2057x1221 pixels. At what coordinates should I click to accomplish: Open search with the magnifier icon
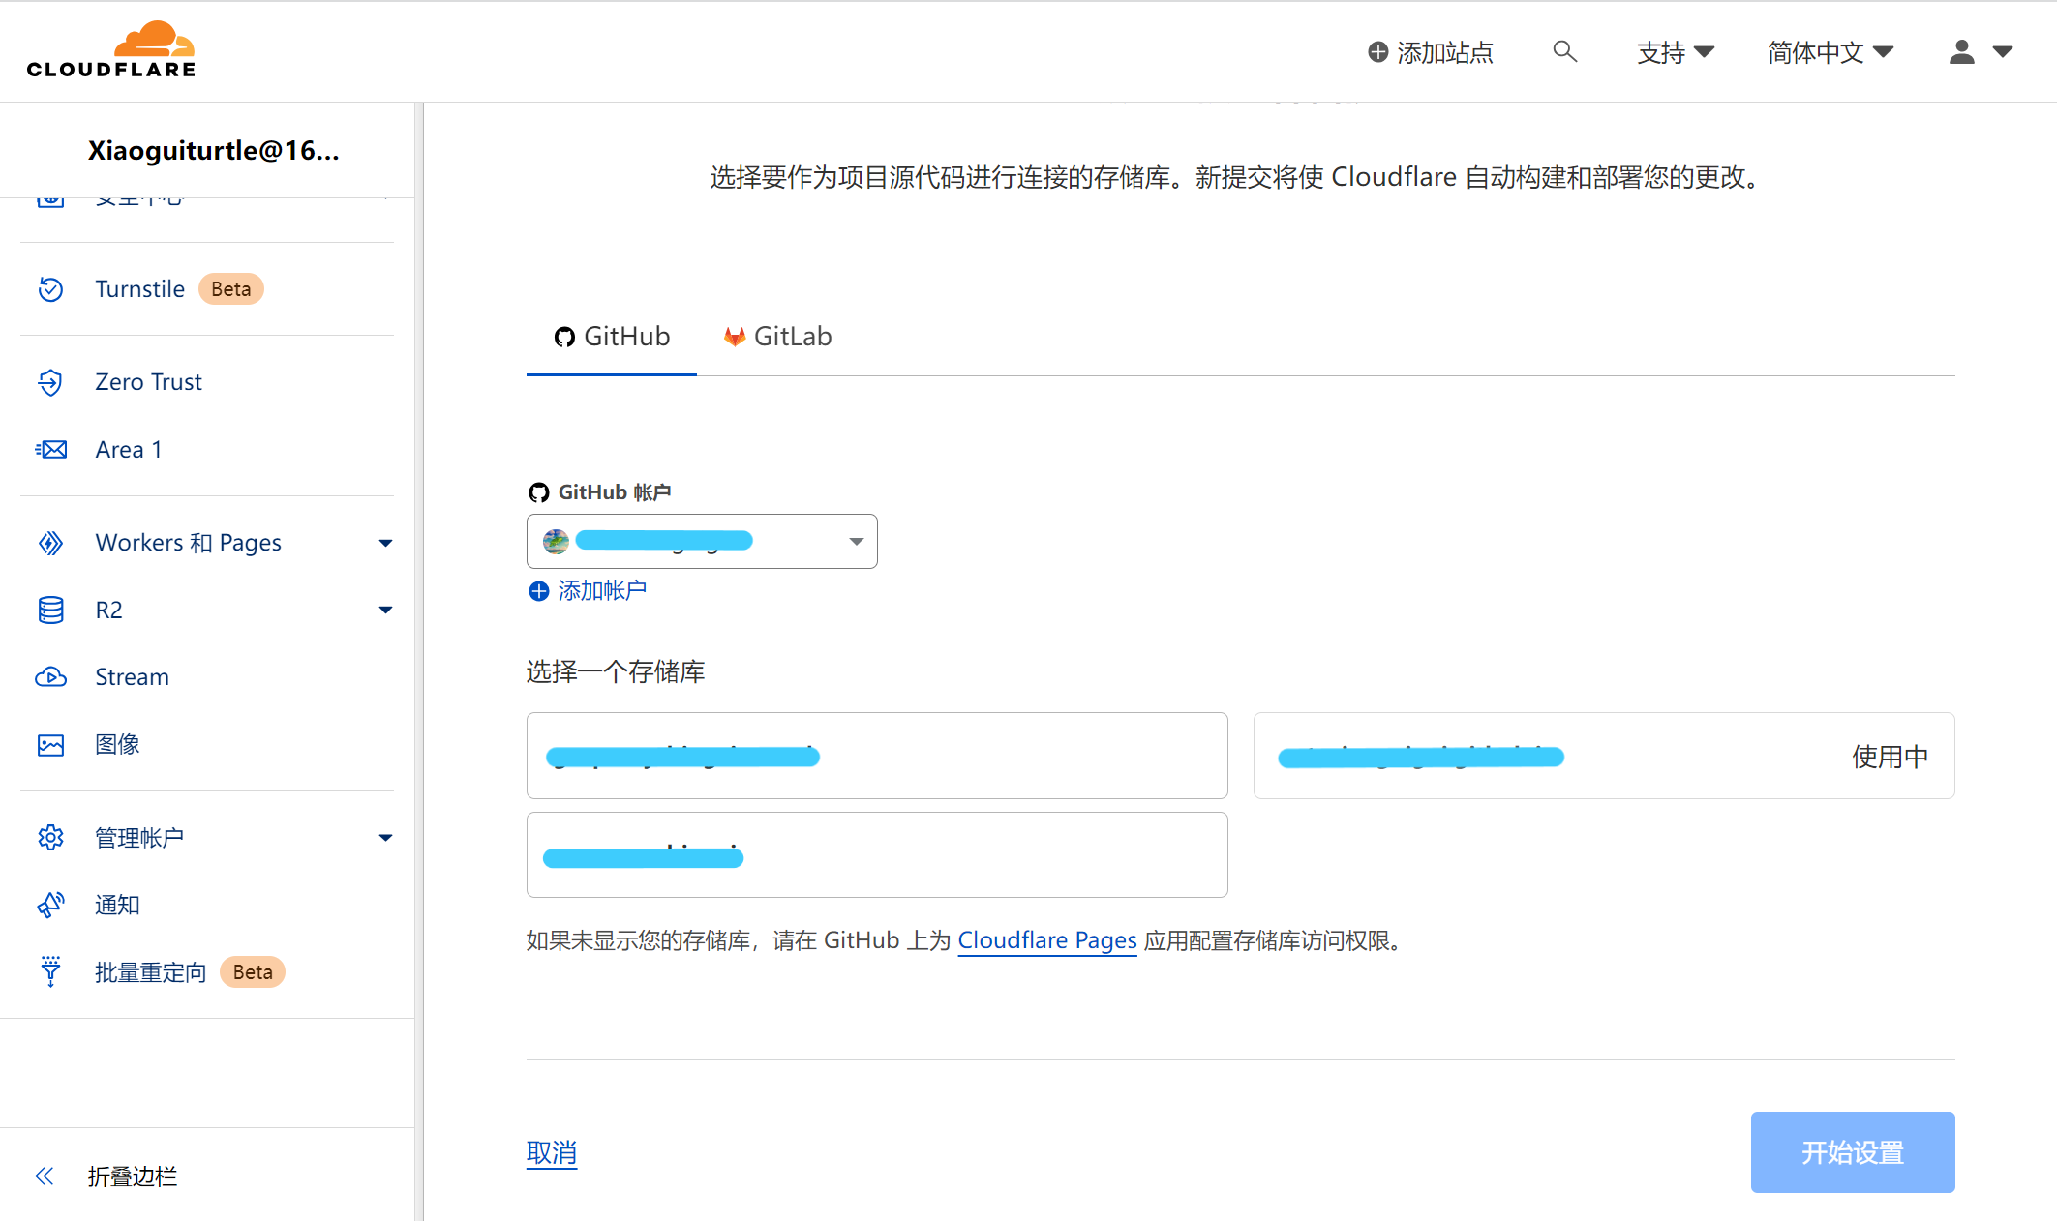pyautogui.click(x=1564, y=51)
